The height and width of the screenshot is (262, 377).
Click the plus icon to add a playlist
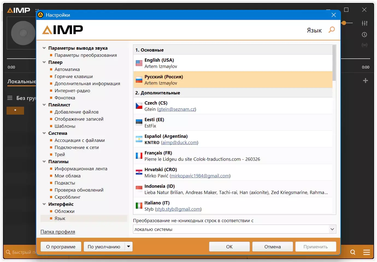pos(366,81)
